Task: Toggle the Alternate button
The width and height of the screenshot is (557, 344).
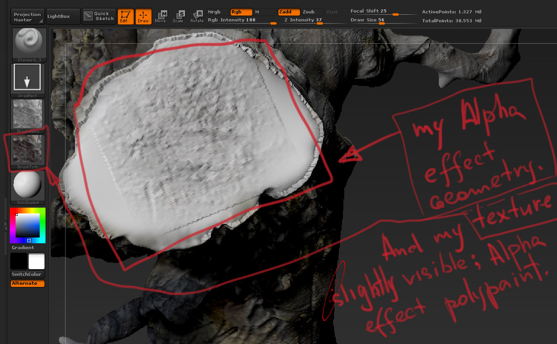Action: (x=28, y=283)
